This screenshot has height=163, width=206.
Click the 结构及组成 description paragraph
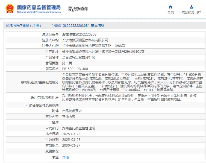point(132,82)
